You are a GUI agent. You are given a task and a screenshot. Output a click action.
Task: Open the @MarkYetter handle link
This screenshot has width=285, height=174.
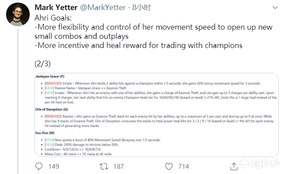click(103, 7)
